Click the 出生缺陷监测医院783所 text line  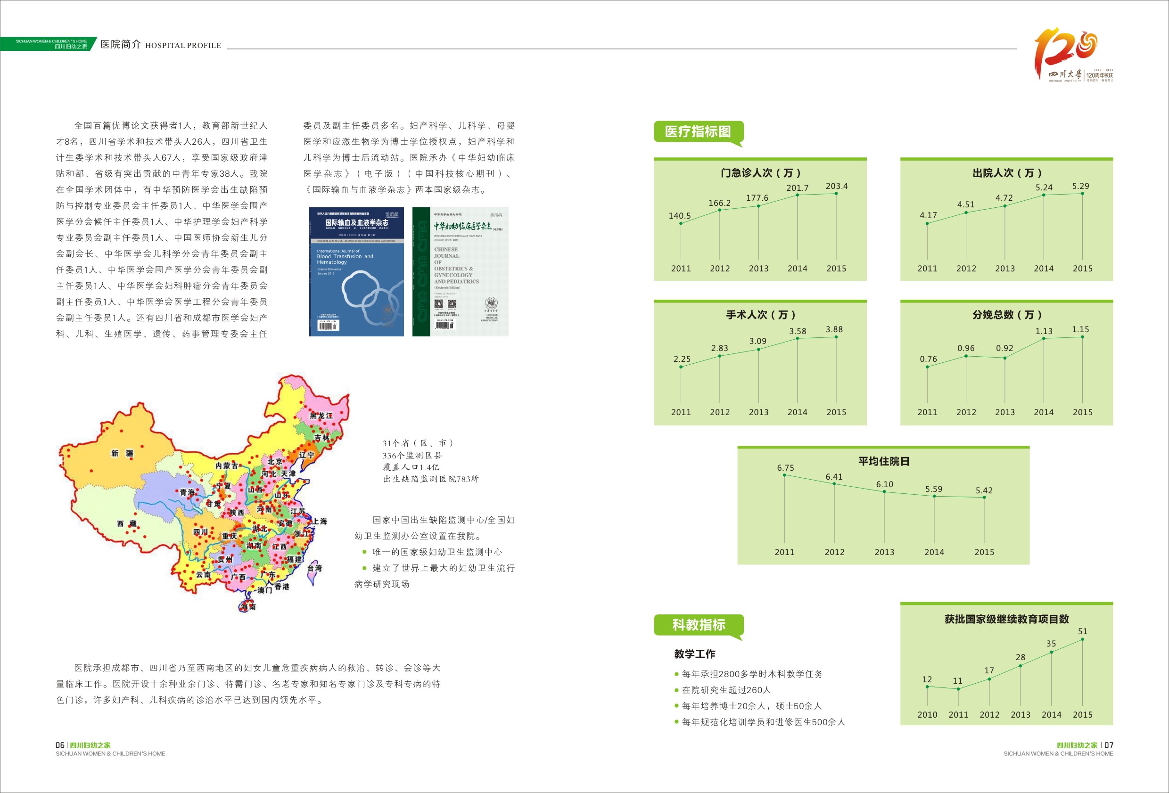pos(430,479)
